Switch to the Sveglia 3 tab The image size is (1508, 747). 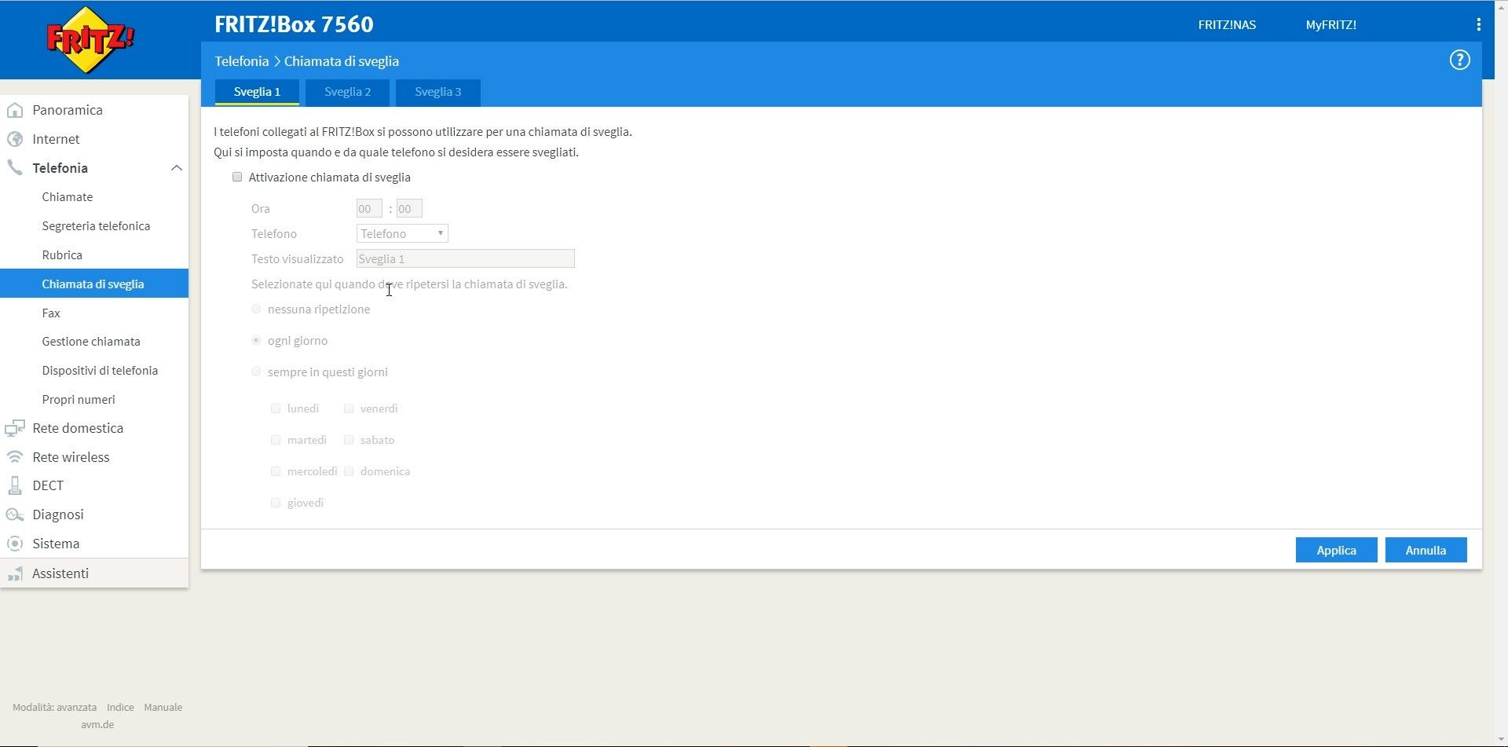[x=437, y=92]
